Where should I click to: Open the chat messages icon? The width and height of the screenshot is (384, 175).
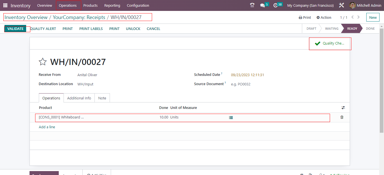(x=263, y=5)
